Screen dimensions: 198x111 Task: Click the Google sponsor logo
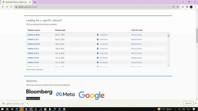(92, 96)
